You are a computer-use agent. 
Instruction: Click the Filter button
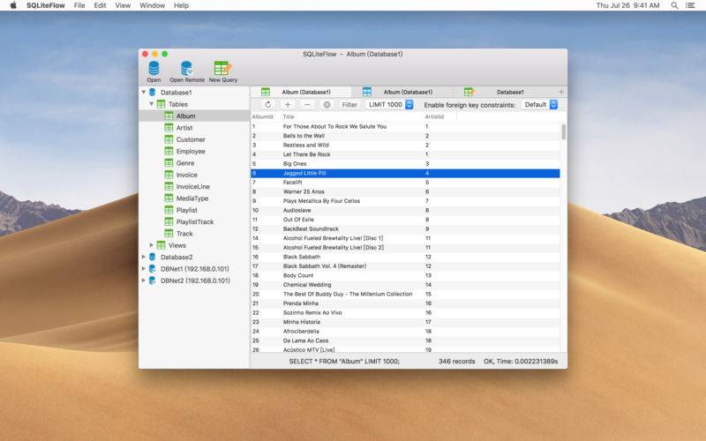coord(349,104)
